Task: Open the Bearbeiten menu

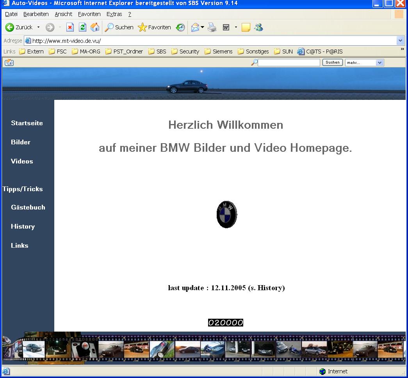Action: point(36,14)
